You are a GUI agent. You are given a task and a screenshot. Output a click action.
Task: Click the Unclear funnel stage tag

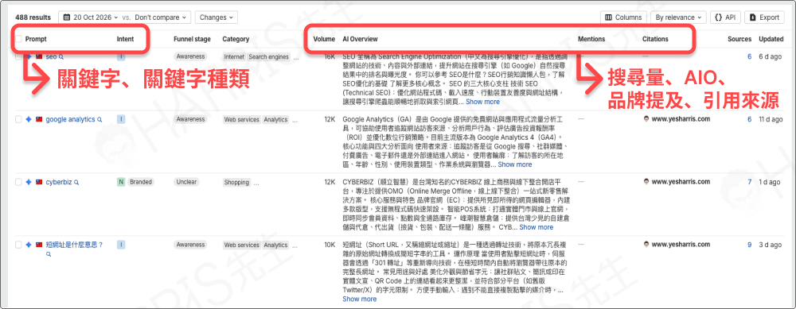[186, 182]
